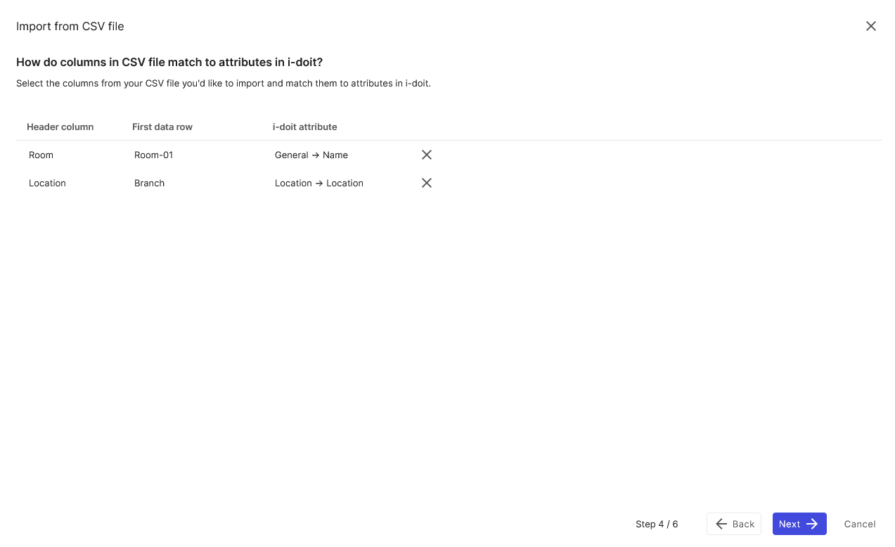Select the General → Name attribute
Screen dimensions: 895x547
[x=311, y=155]
